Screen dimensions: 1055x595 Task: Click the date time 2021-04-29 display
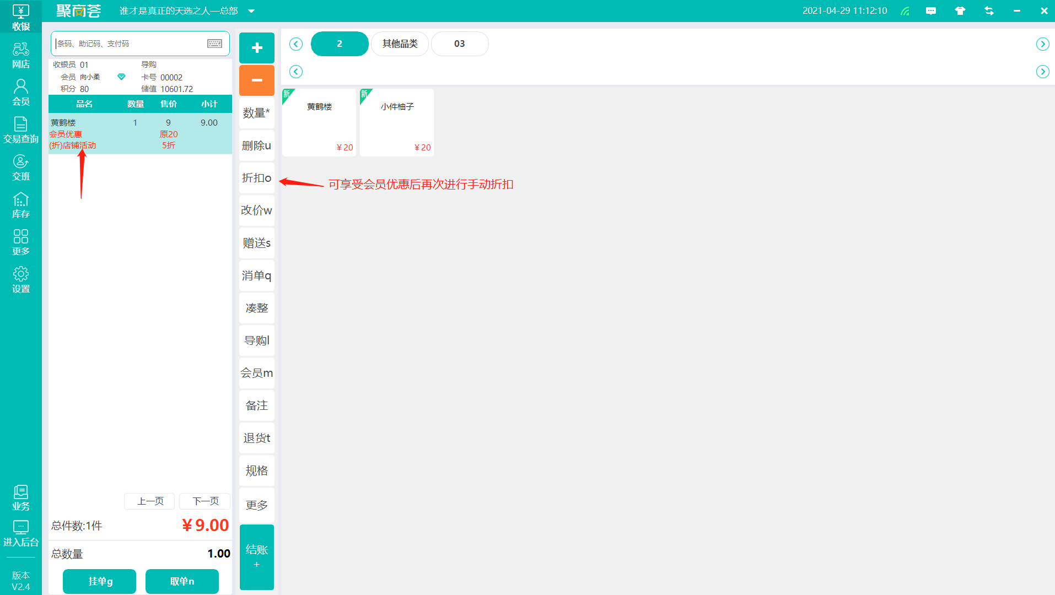(x=845, y=11)
